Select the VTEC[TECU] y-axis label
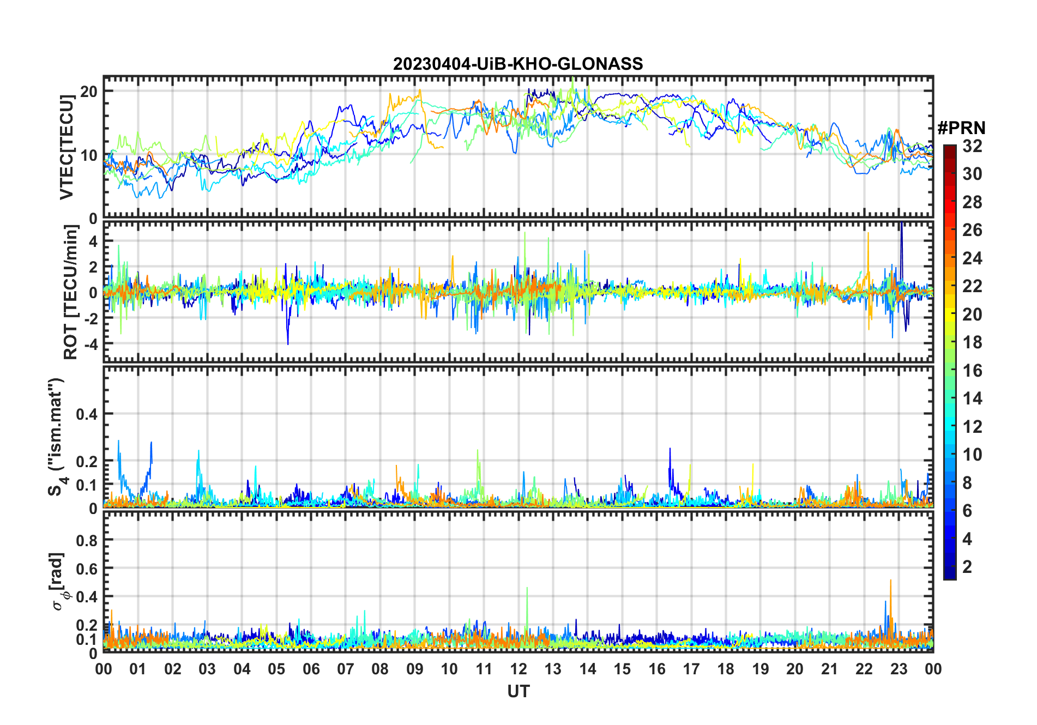 click(x=67, y=147)
